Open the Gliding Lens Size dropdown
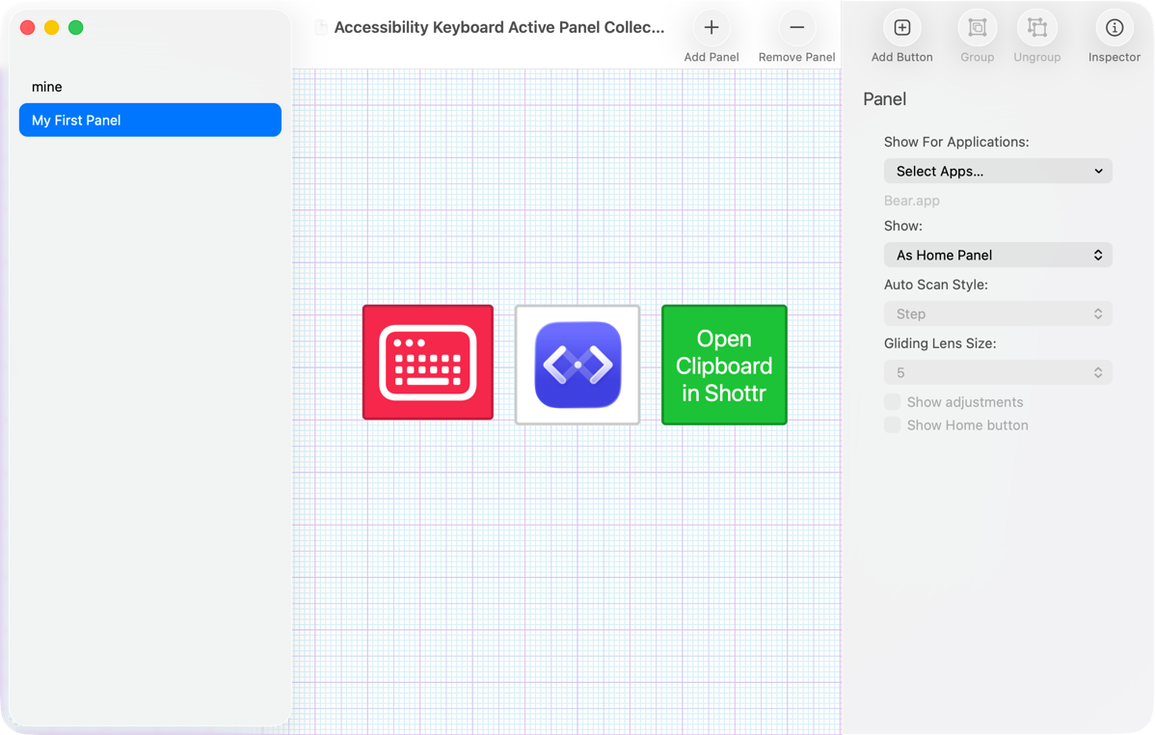The height and width of the screenshot is (735, 1155). click(x=998, y=373)
